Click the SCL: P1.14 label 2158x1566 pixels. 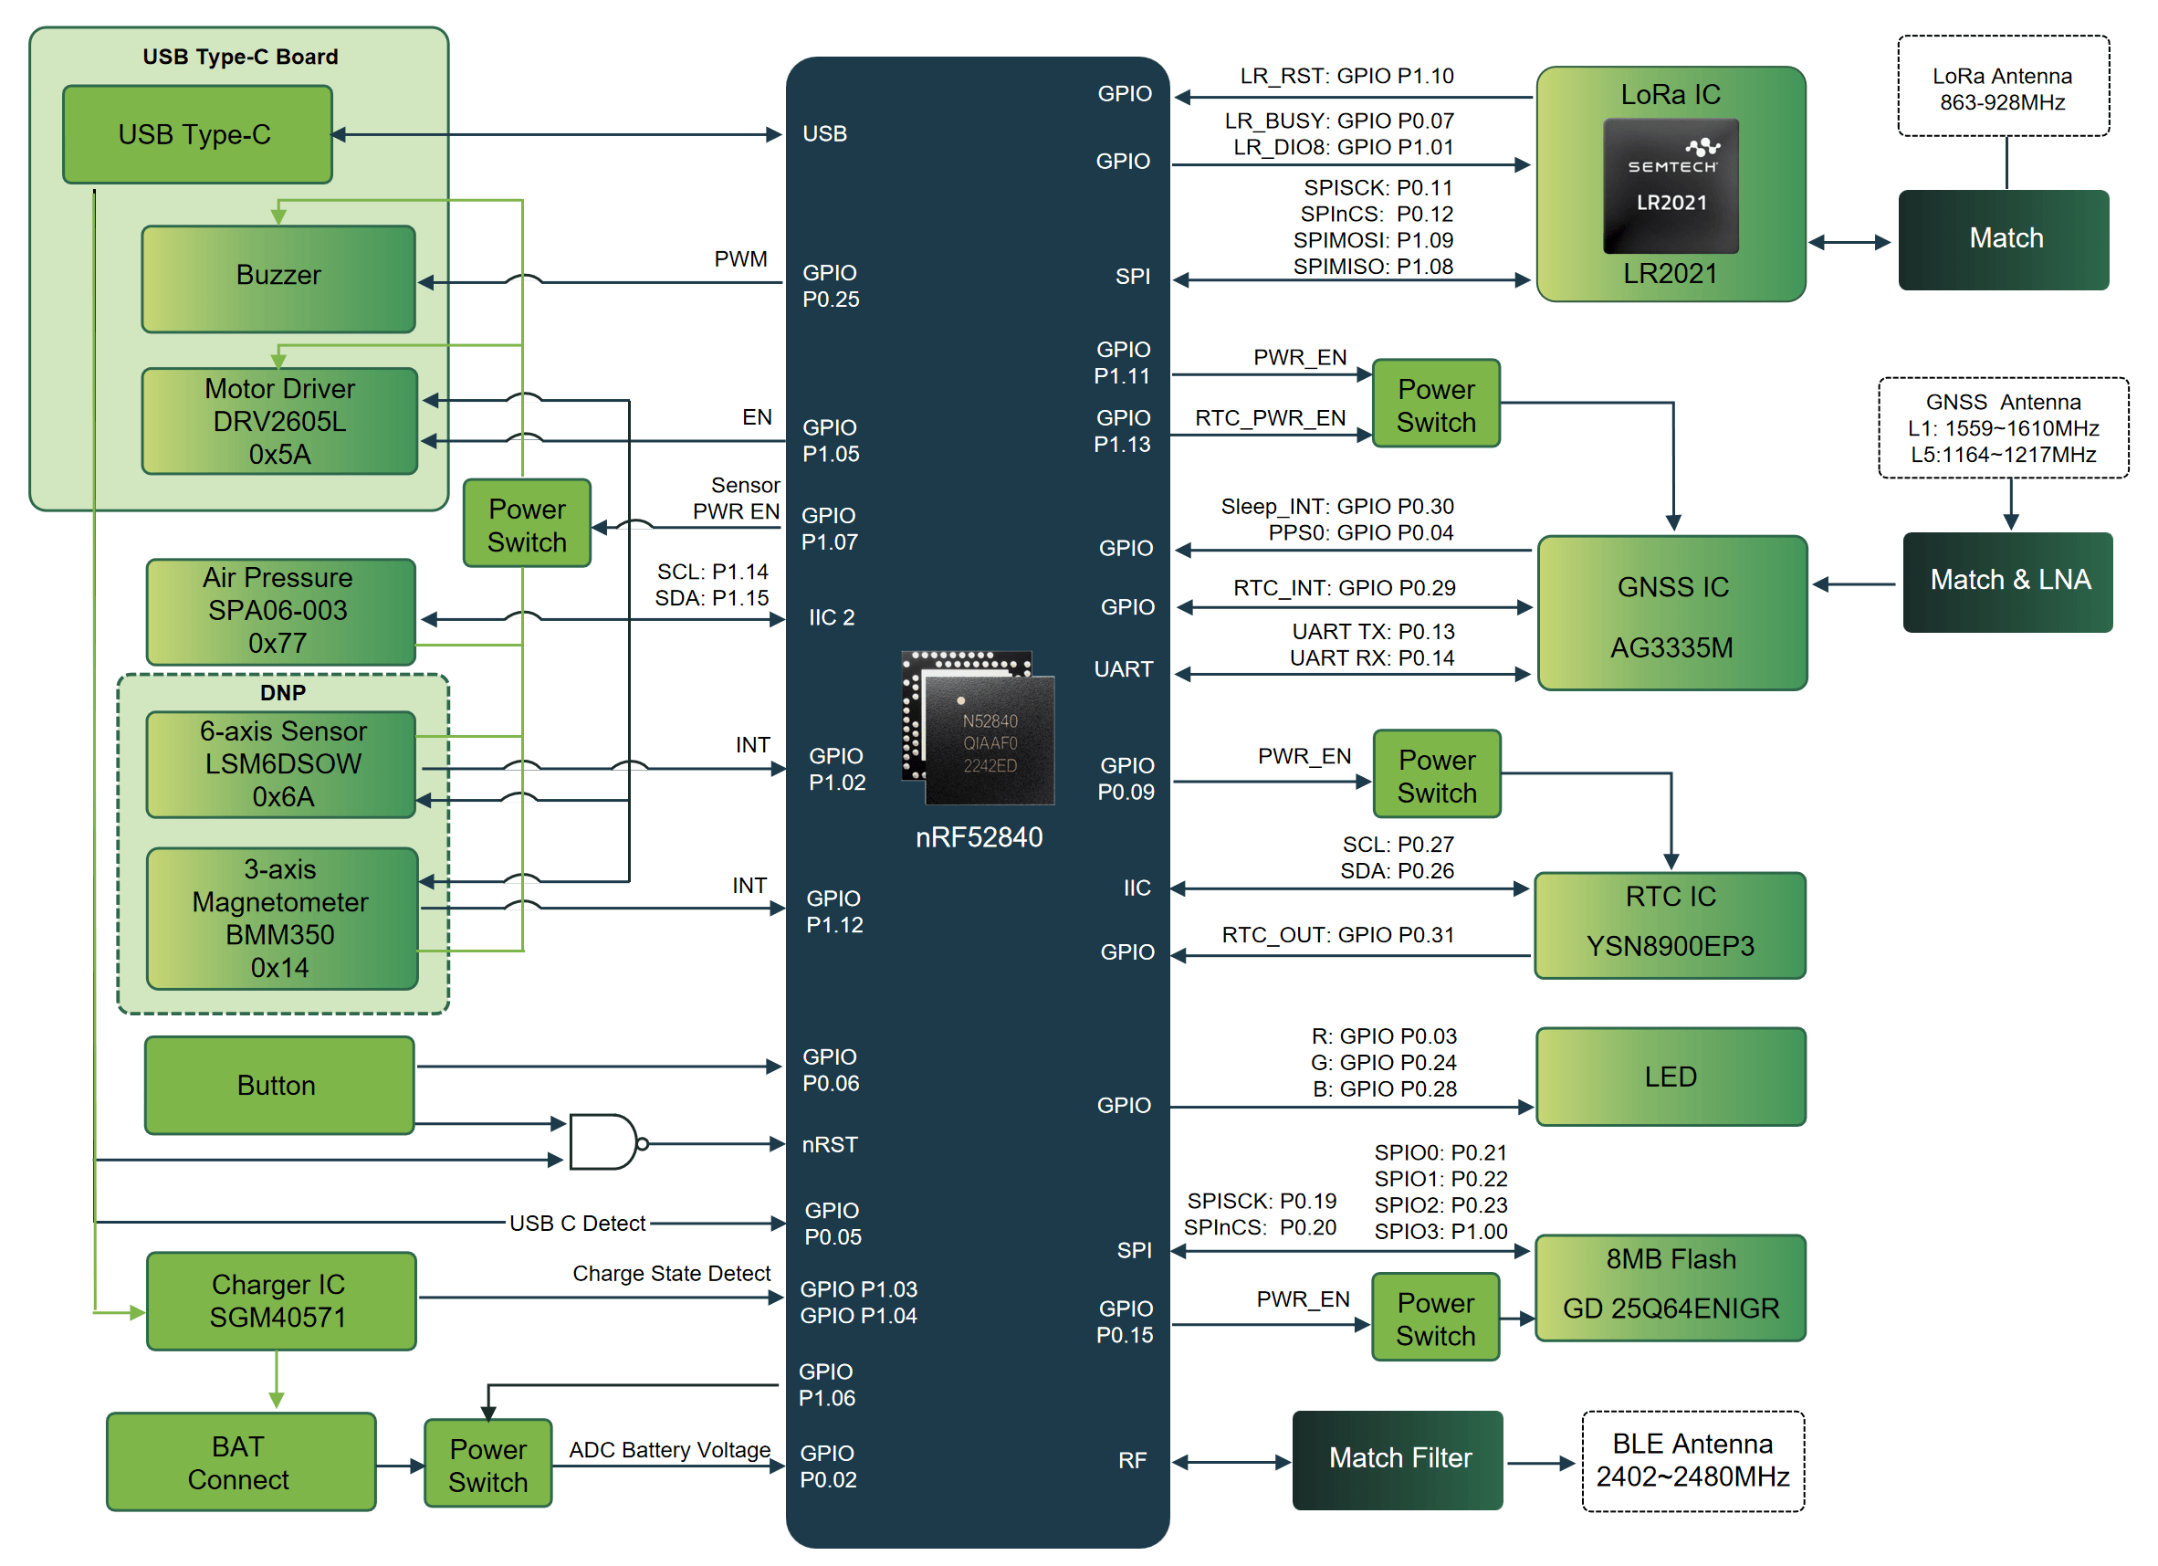713,572
